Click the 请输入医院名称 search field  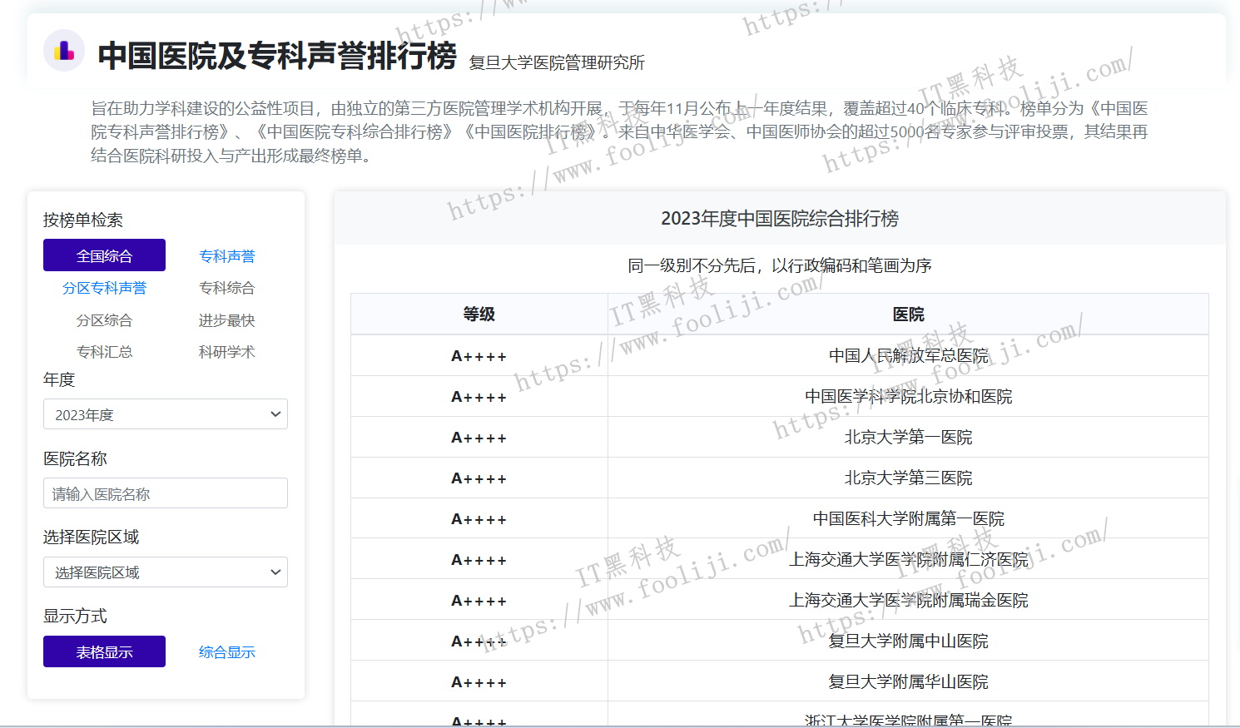[x=165, y=493]
